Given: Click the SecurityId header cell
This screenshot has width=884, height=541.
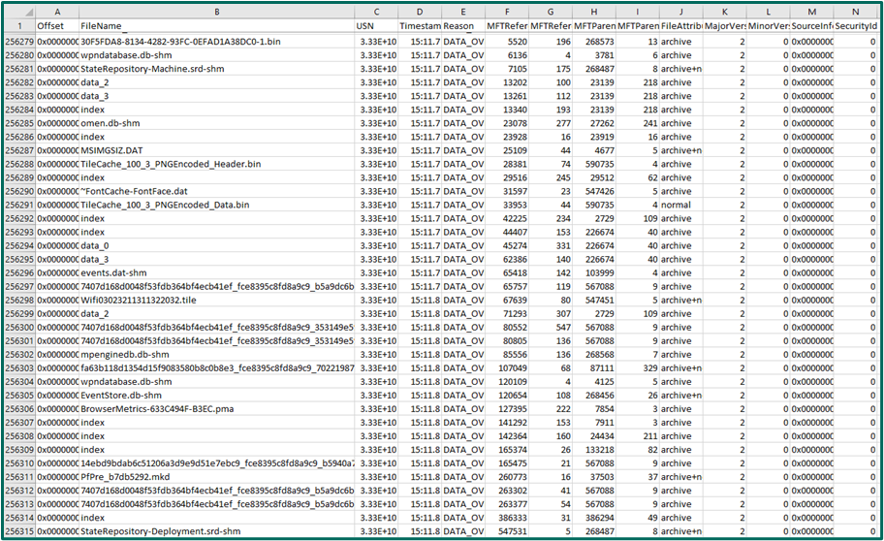Looking at the screenshot, I should point(855,26).
